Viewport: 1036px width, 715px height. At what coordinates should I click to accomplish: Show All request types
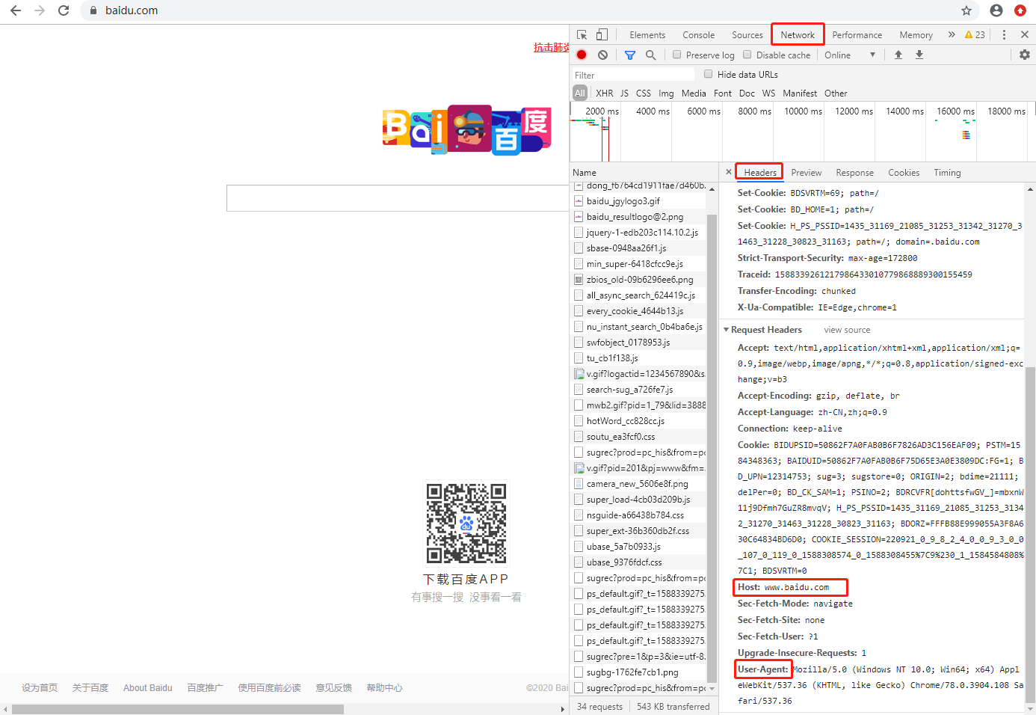pyautogui.click(x=580, y=93)
